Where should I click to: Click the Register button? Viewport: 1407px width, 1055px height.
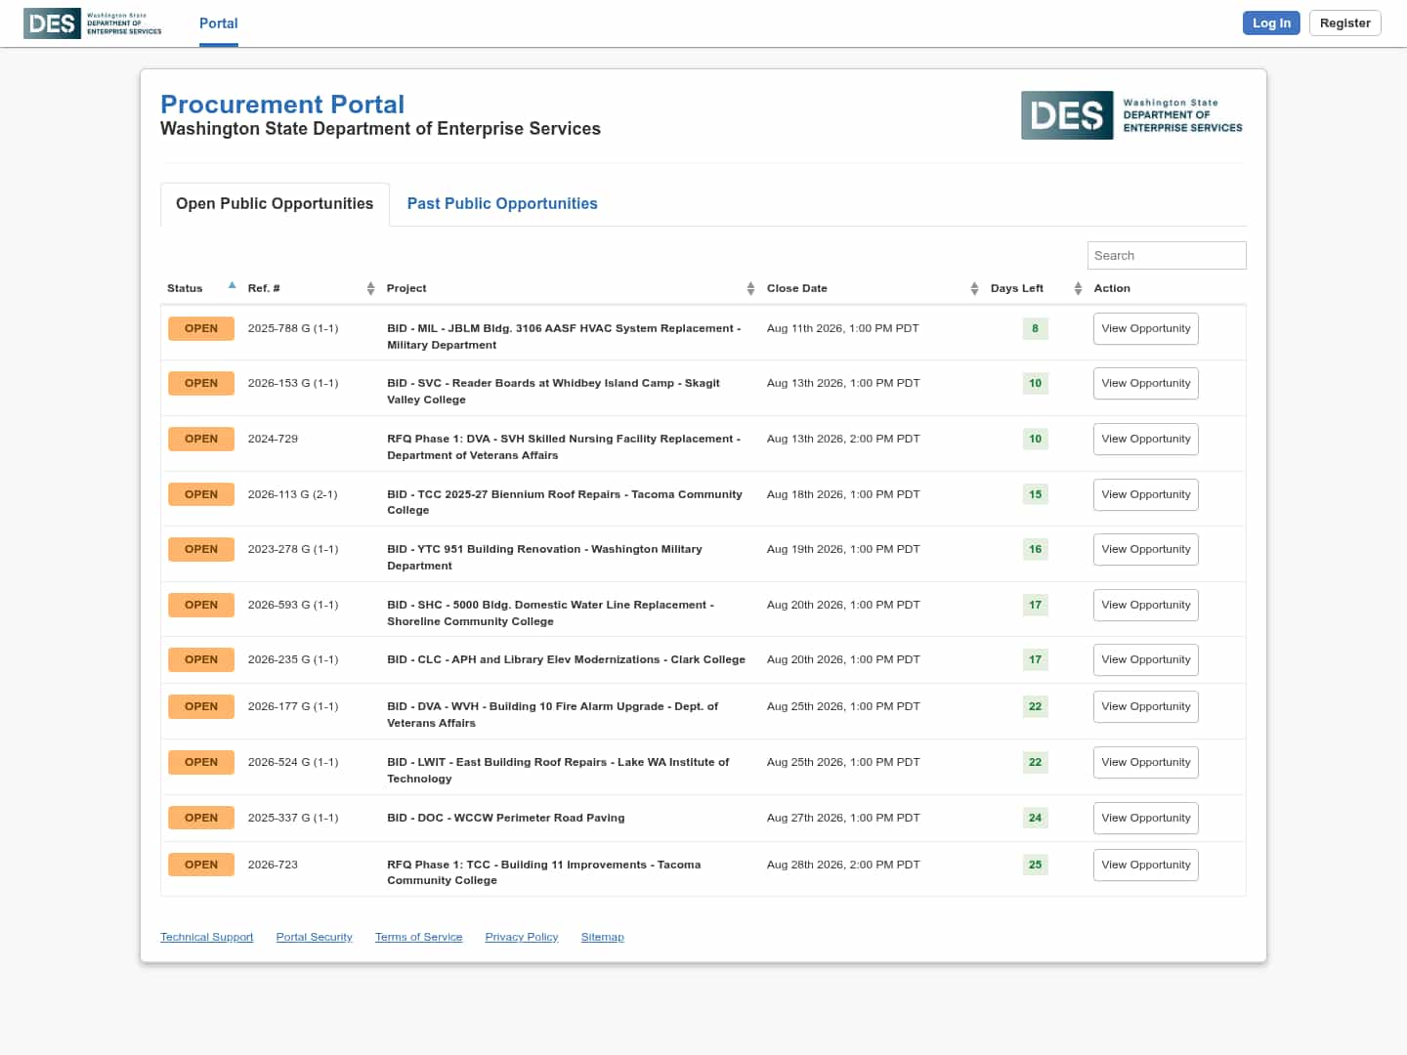click(x=1345, y=23)
